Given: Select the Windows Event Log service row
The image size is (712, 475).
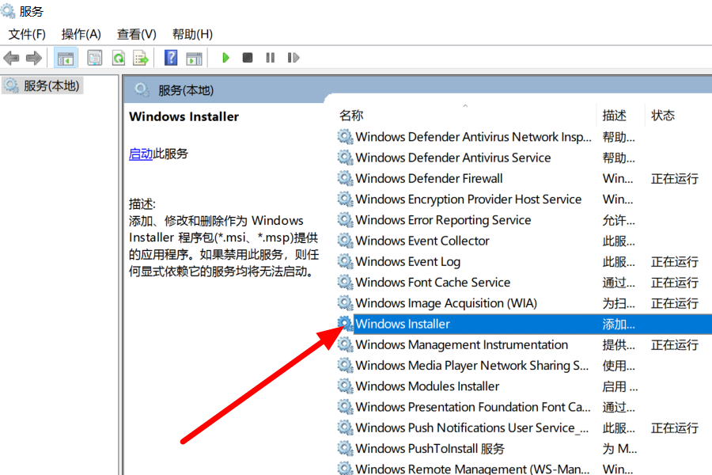Looking at the screenshot, I should [407, 262].
